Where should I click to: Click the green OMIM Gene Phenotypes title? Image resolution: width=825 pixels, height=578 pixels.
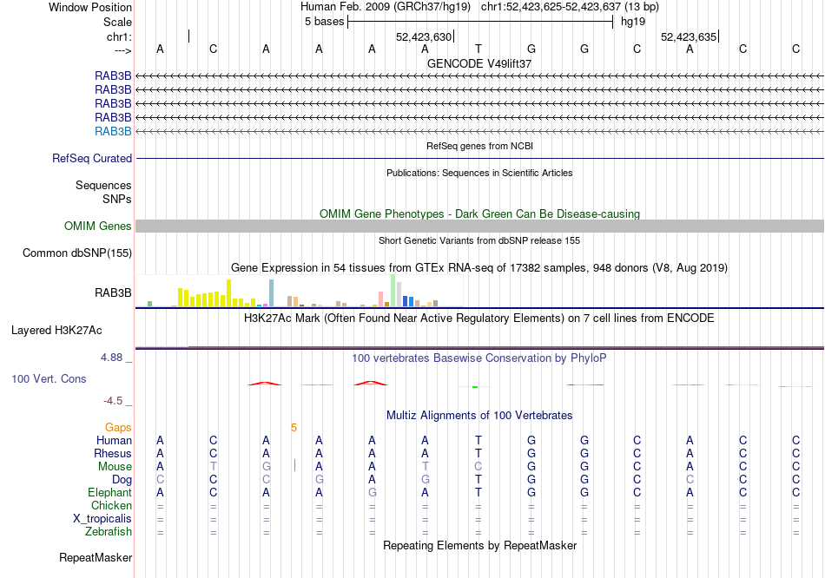[x=480, y=214]
